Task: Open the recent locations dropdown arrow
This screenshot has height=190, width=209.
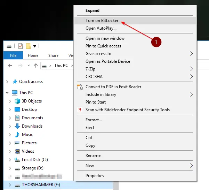Action: 29,66
